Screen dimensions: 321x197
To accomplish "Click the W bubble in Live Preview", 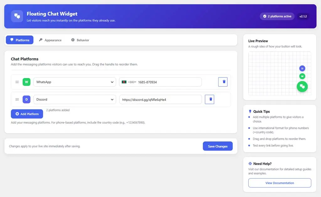I will pyautogui.click(x=302, y=76).
